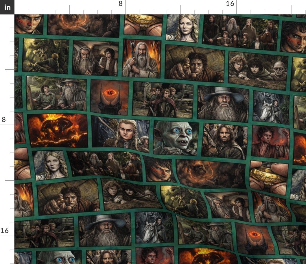Viewport: 306px width, 264px height.
Task: Click the "8" mark on the left ruler
Action: [4, 119]
